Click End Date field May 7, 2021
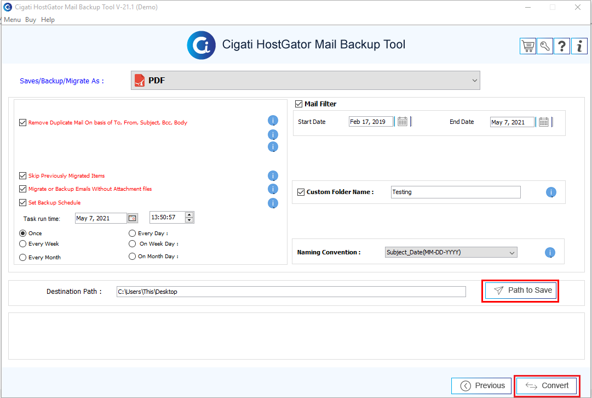Image resolution: width=592 pixels, height=398 pixels. pyautogui.click(x=512, y=122)
